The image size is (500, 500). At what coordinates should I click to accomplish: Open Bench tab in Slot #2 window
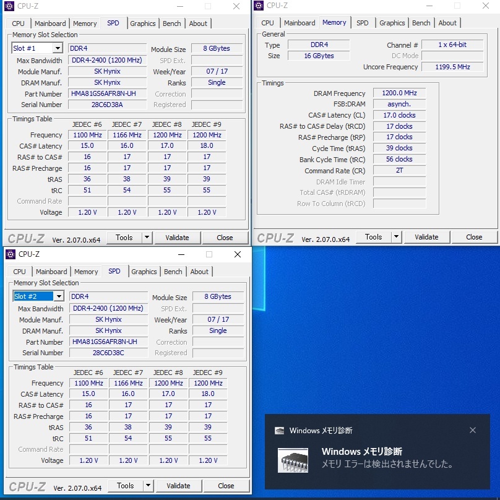tap(173, 272)
